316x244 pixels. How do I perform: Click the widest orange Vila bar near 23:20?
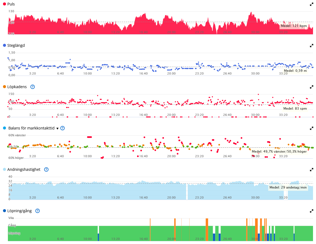pos(207,230)
